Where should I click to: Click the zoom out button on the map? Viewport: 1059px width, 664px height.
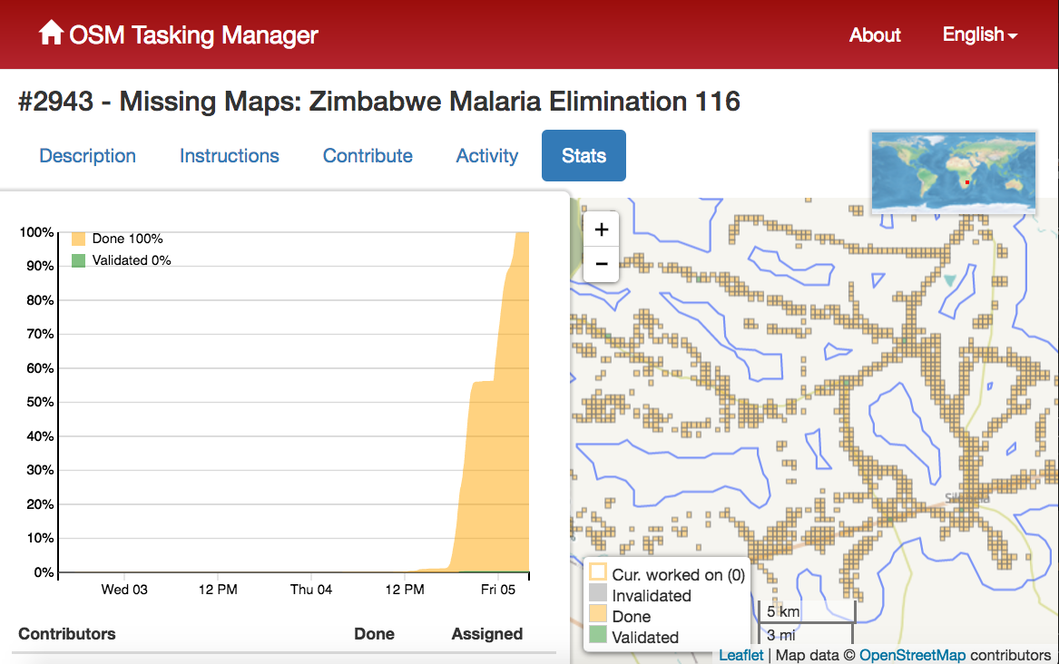(x=601, y=264)
